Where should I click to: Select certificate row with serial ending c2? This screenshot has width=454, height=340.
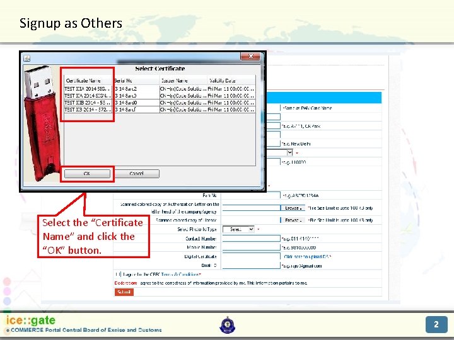160,89
